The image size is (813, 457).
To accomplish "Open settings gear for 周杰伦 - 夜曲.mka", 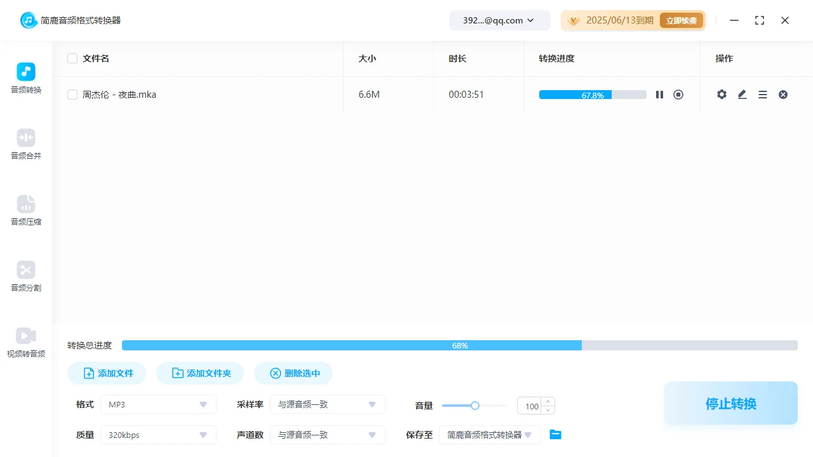I will tap(722, 95).
